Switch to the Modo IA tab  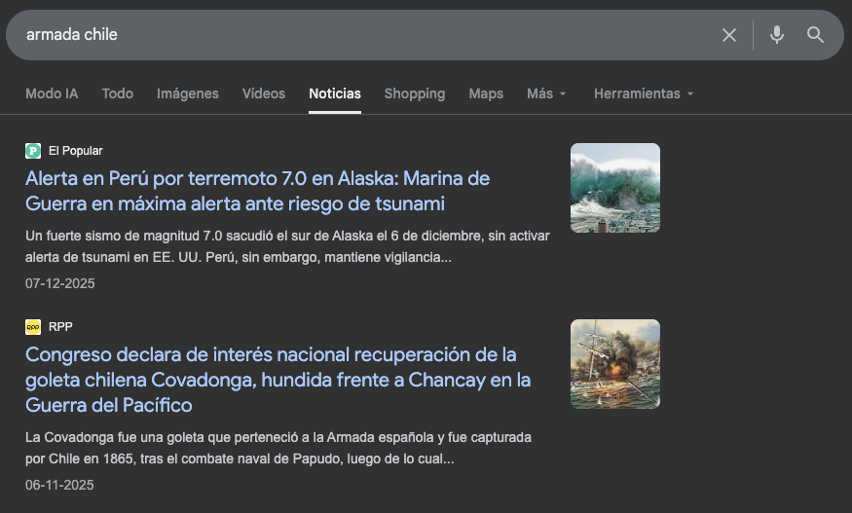pos(52,93)
